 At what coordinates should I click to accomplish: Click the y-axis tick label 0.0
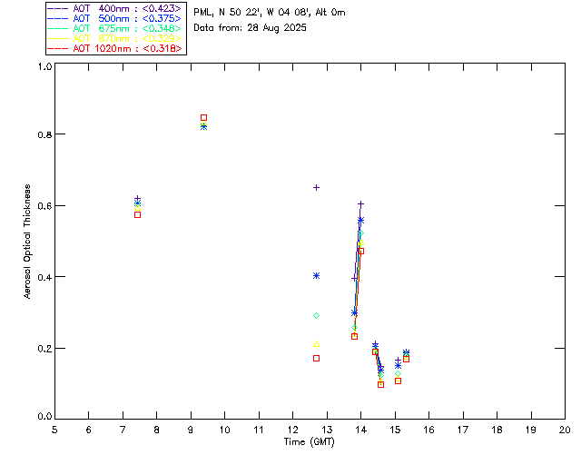44,417
